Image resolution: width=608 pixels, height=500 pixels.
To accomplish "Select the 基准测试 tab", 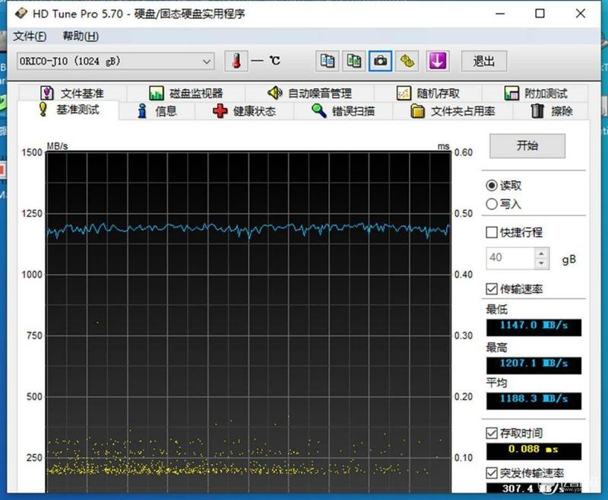I will pos(68,110).
